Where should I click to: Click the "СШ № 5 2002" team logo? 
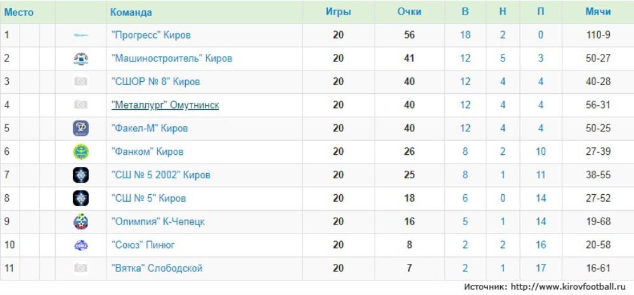[81, 175]
